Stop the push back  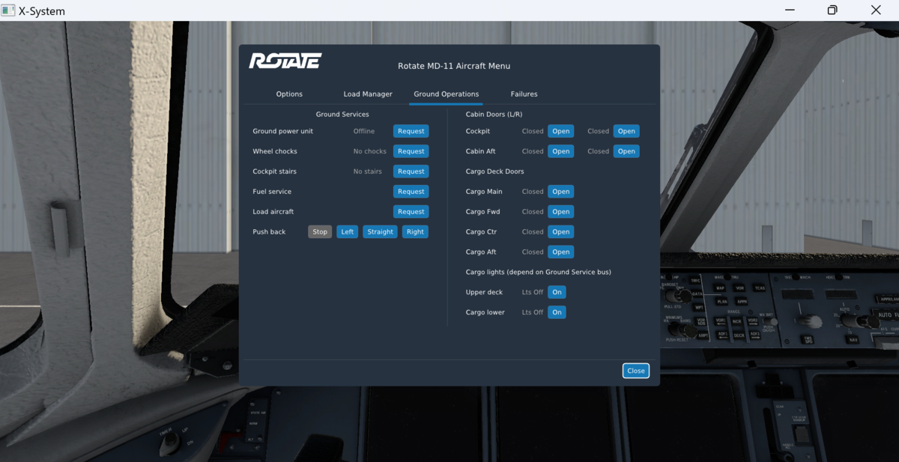(x=320, y=232)
